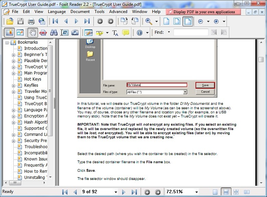Screen dimensions: 267x197
Task: Switch to facing pages layout in status bar
Action: (247, 192)
